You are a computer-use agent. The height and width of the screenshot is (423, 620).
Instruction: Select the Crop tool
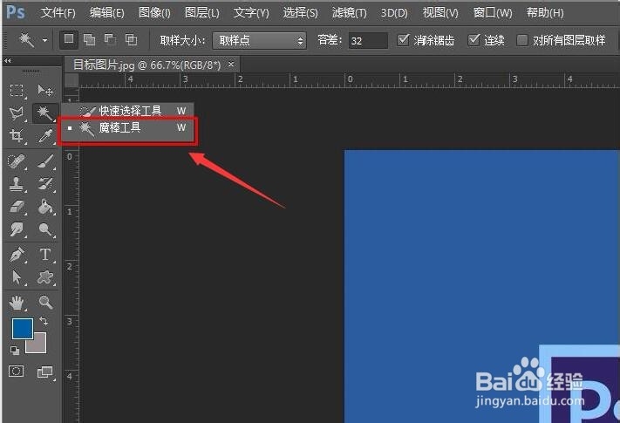[x=17, y=135]
